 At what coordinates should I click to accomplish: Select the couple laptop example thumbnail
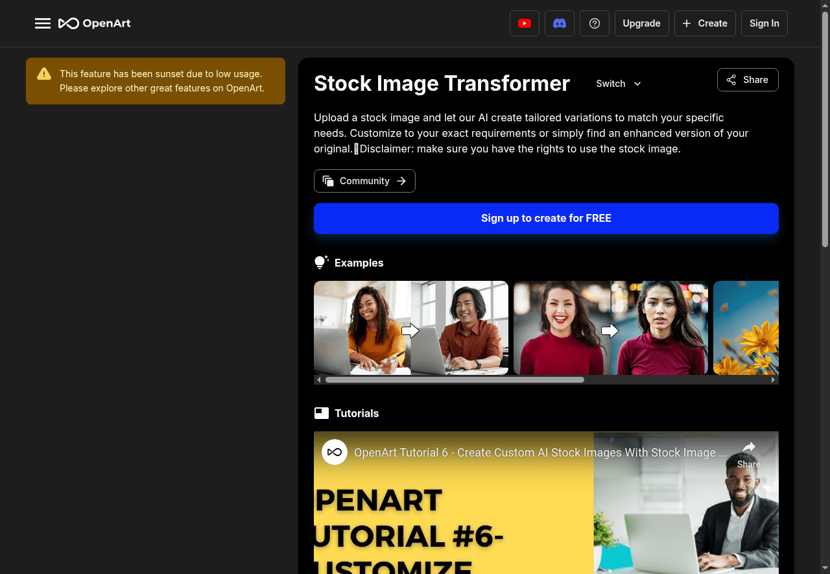point(411,328)
